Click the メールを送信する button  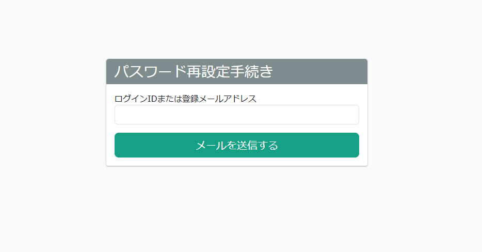(237, 145)
